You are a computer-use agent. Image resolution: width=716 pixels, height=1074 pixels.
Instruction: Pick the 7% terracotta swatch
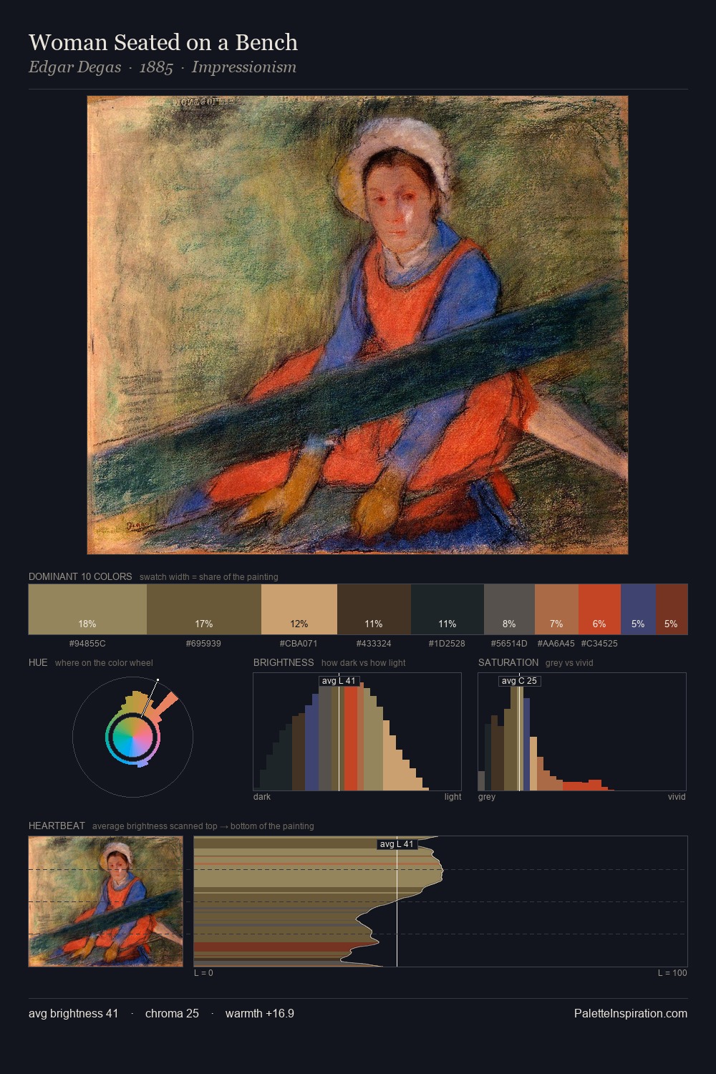[x=556, y=609]
